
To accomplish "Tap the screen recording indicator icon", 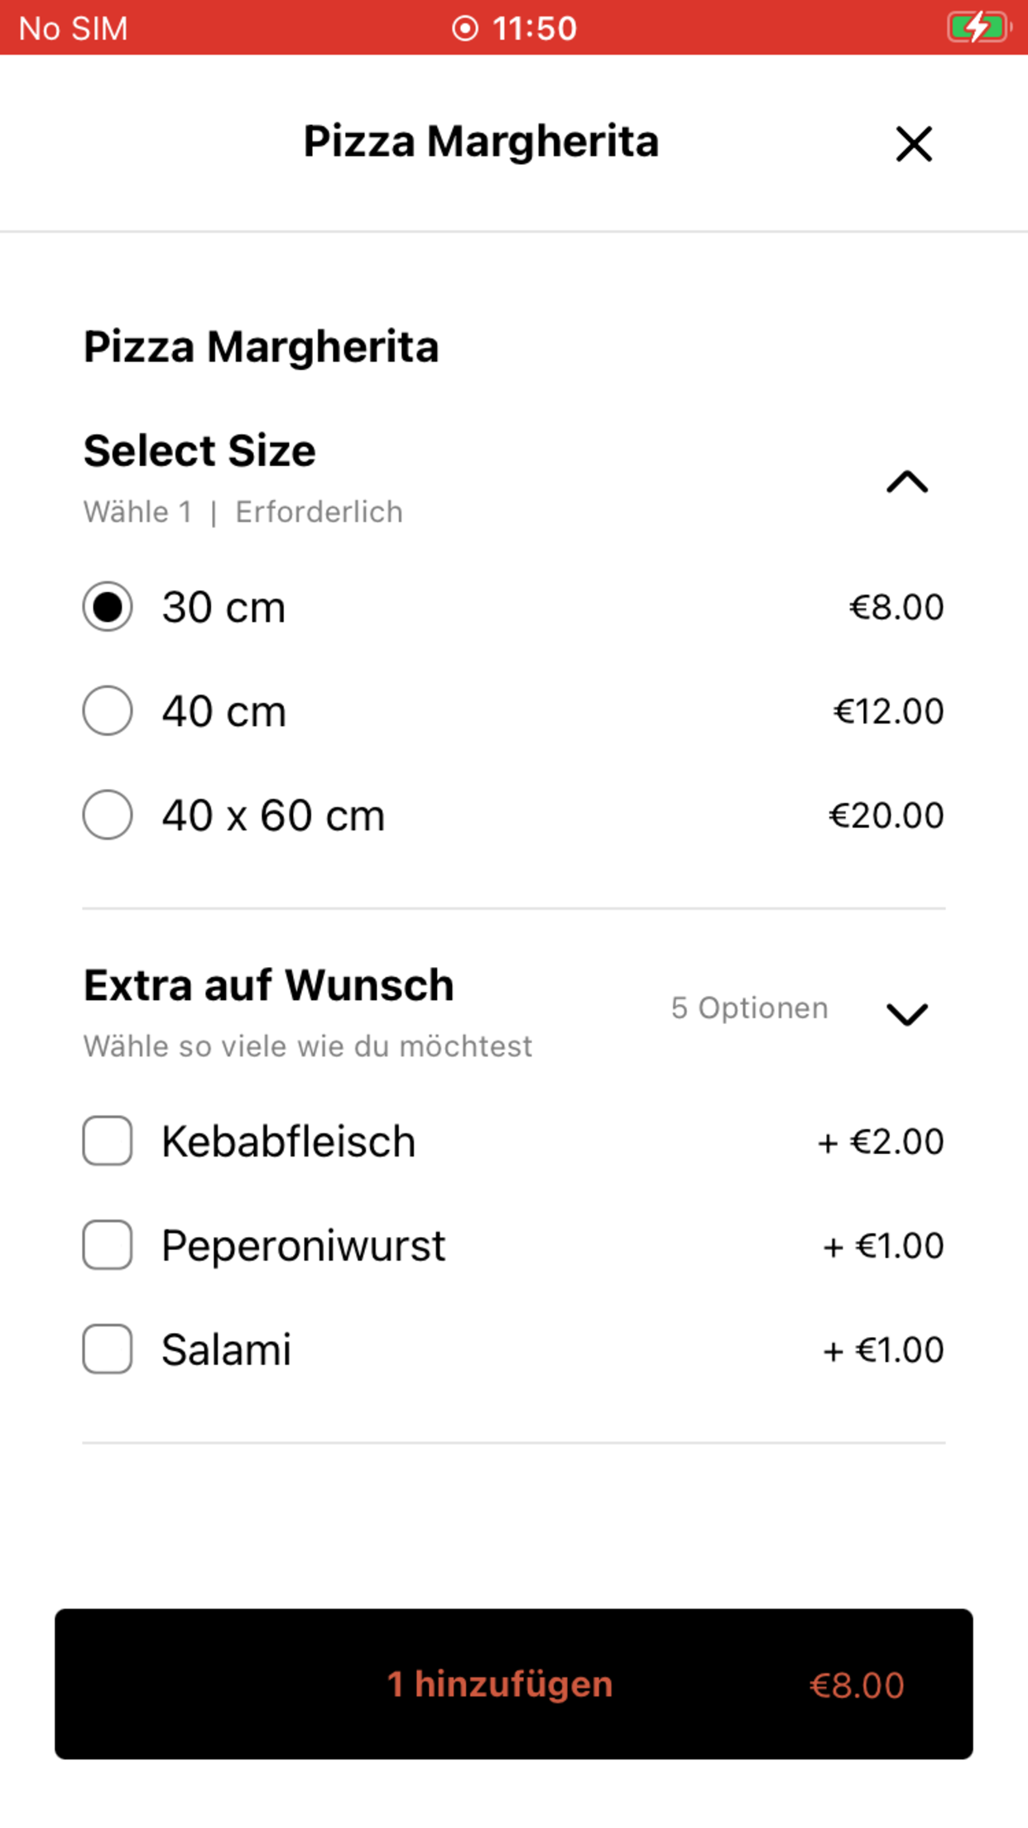I will coord(465,28).
